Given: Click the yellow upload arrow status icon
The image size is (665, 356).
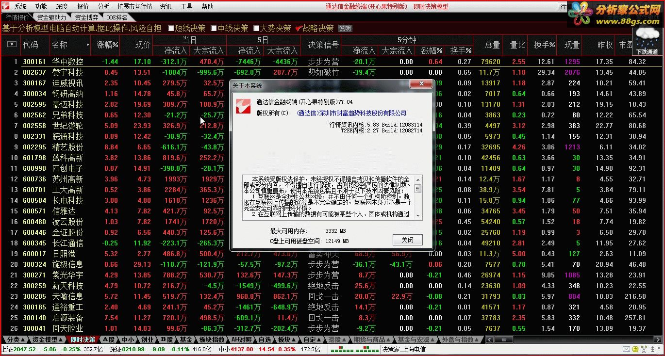Looking at the screenshot, I should 635,349.
